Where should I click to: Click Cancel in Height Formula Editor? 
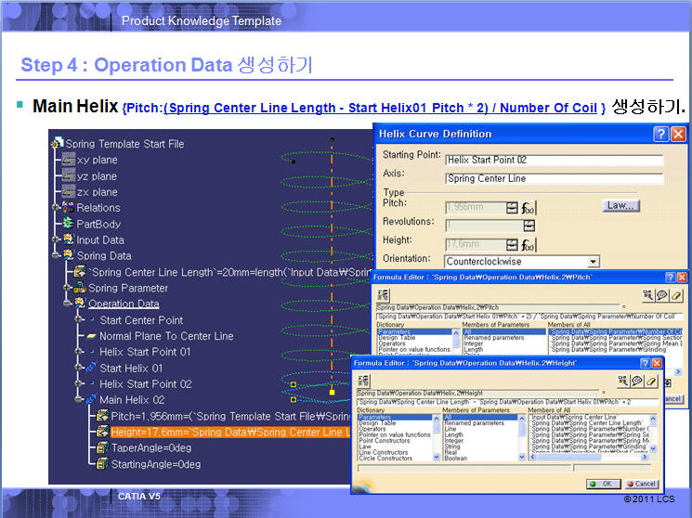641,484
